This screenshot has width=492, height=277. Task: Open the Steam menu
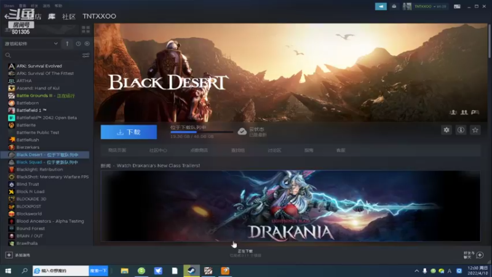coord(9,6)
